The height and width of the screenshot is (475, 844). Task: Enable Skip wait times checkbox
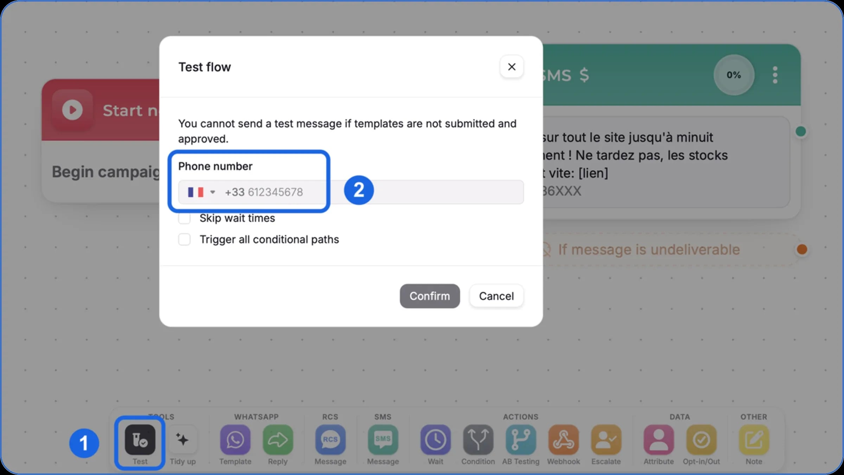184,218
